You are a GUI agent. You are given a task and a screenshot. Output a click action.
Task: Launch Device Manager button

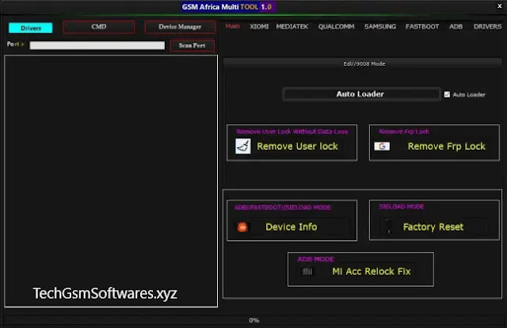pyautogui.click(x=180, y=27)
